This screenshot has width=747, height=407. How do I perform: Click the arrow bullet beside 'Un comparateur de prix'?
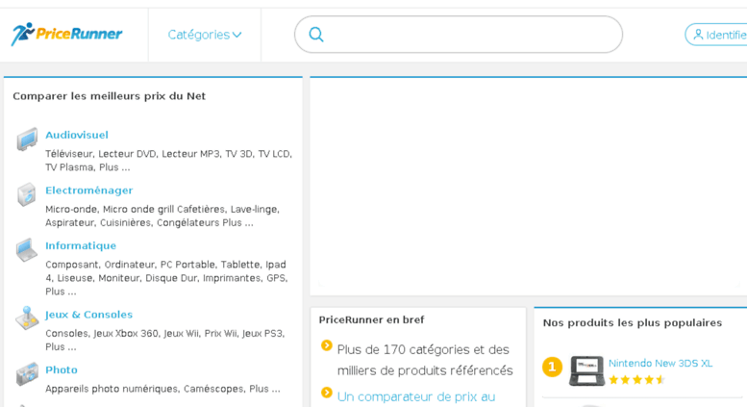[x=326, y=393]
